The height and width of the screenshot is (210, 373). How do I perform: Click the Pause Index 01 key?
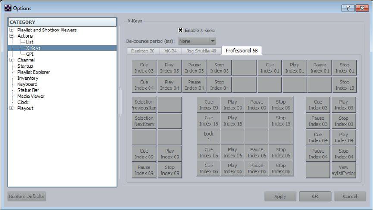click(320, 68)
